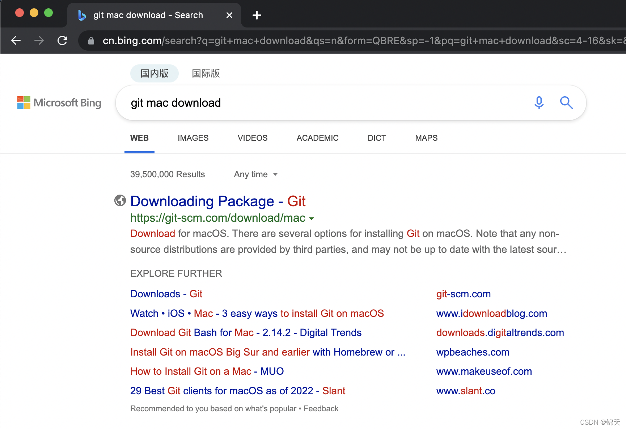
Task: Click the microphone voice search icon
Action: pos(539,103)
